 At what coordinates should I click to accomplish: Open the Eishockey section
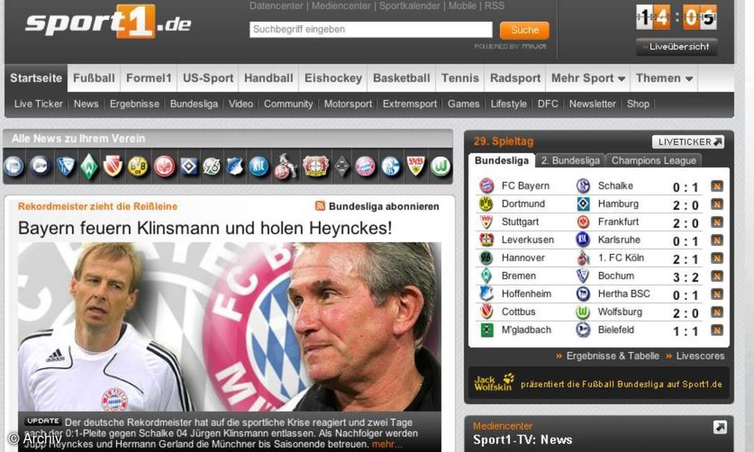click(x=333, y=78)
